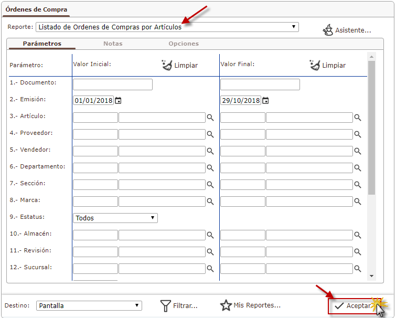Screen dimensions: 396x318
Task: Focus final Sección code field
Action: (243, 185)
